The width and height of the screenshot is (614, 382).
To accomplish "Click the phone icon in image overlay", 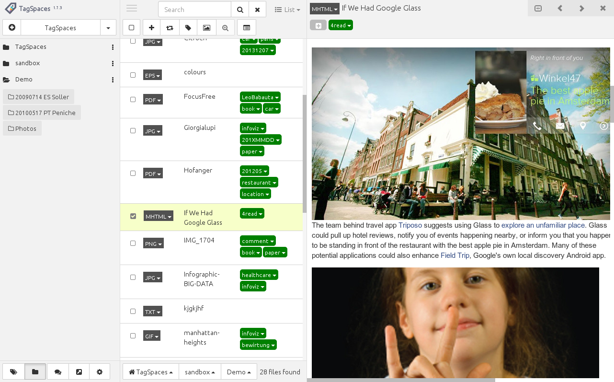I will pyautogui.click(x=537, y=126).
